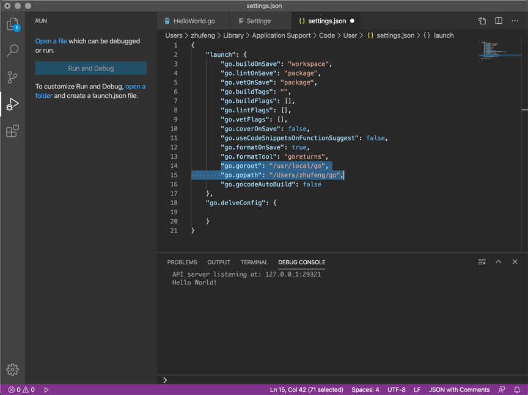Open the Explorer view in activity bar

[12, 24]
